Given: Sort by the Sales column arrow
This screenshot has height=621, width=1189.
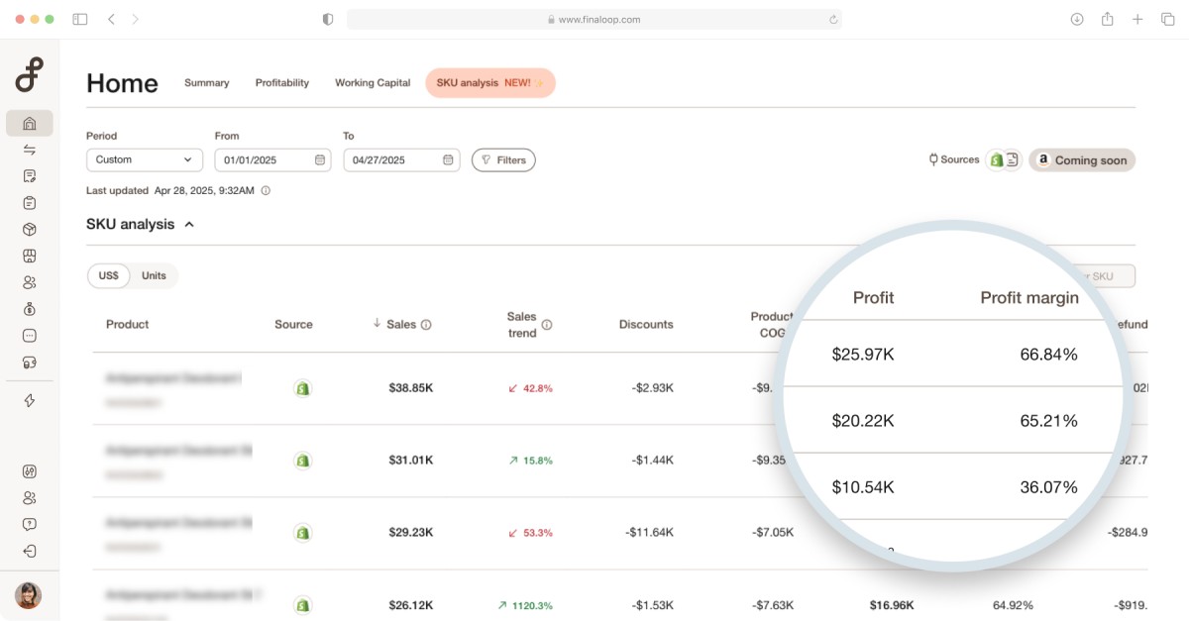Looking at the screenshot, I should [378, 324].
